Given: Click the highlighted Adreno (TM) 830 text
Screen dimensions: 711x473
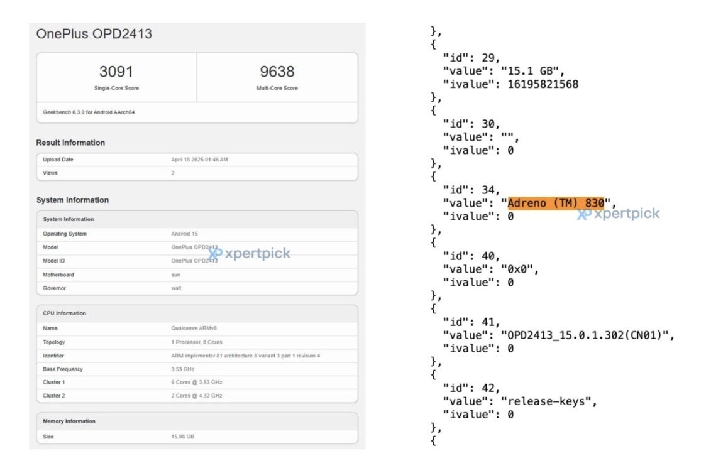Looking at the screenshot, I should click(x=556, y=203).
